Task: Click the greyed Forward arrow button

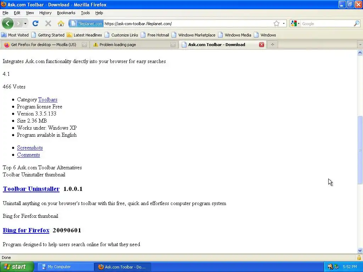Action: coord(18,23)
